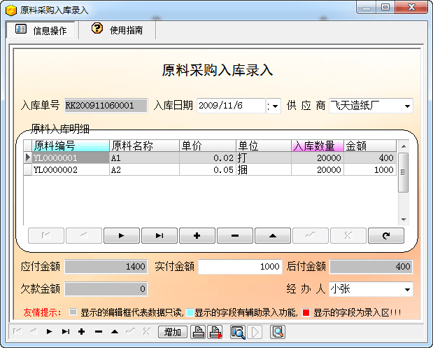Jump to last record in detail grid navigator
This screenshot has width=433, height=348.
click(x=159, y=236)
